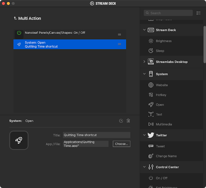Click the back arrow beside Multi Action

pos(15,18)
